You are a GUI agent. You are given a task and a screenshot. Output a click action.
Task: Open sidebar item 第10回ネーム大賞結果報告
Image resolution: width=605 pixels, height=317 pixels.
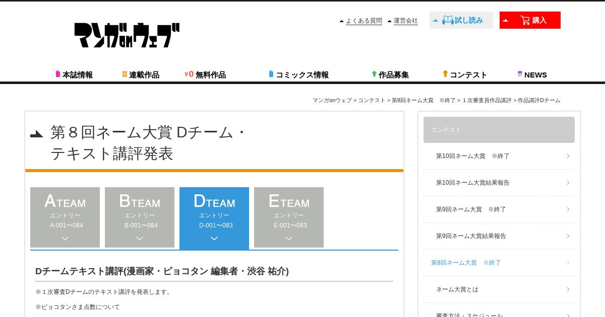tap(499, 183)
